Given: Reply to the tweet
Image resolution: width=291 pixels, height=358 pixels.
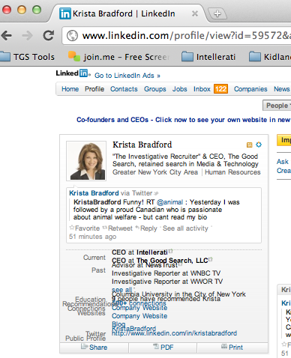Looking at the screenshot, I should (x=146, y=228).
